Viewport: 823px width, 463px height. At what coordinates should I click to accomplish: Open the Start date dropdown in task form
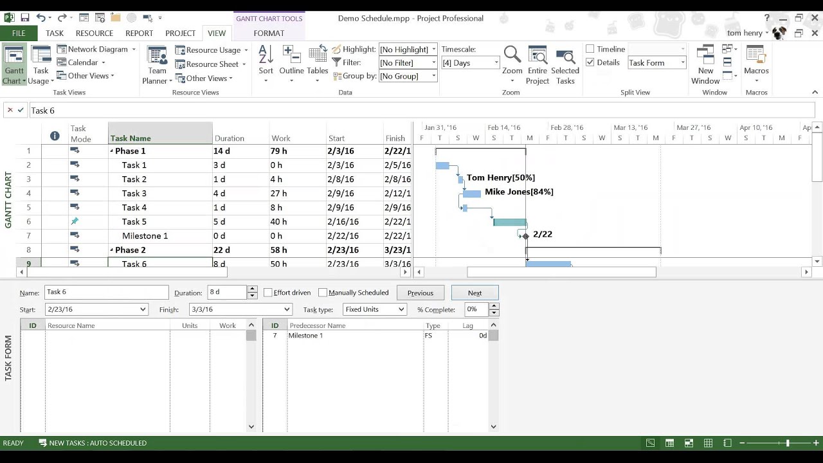click(x=143, y=309)
